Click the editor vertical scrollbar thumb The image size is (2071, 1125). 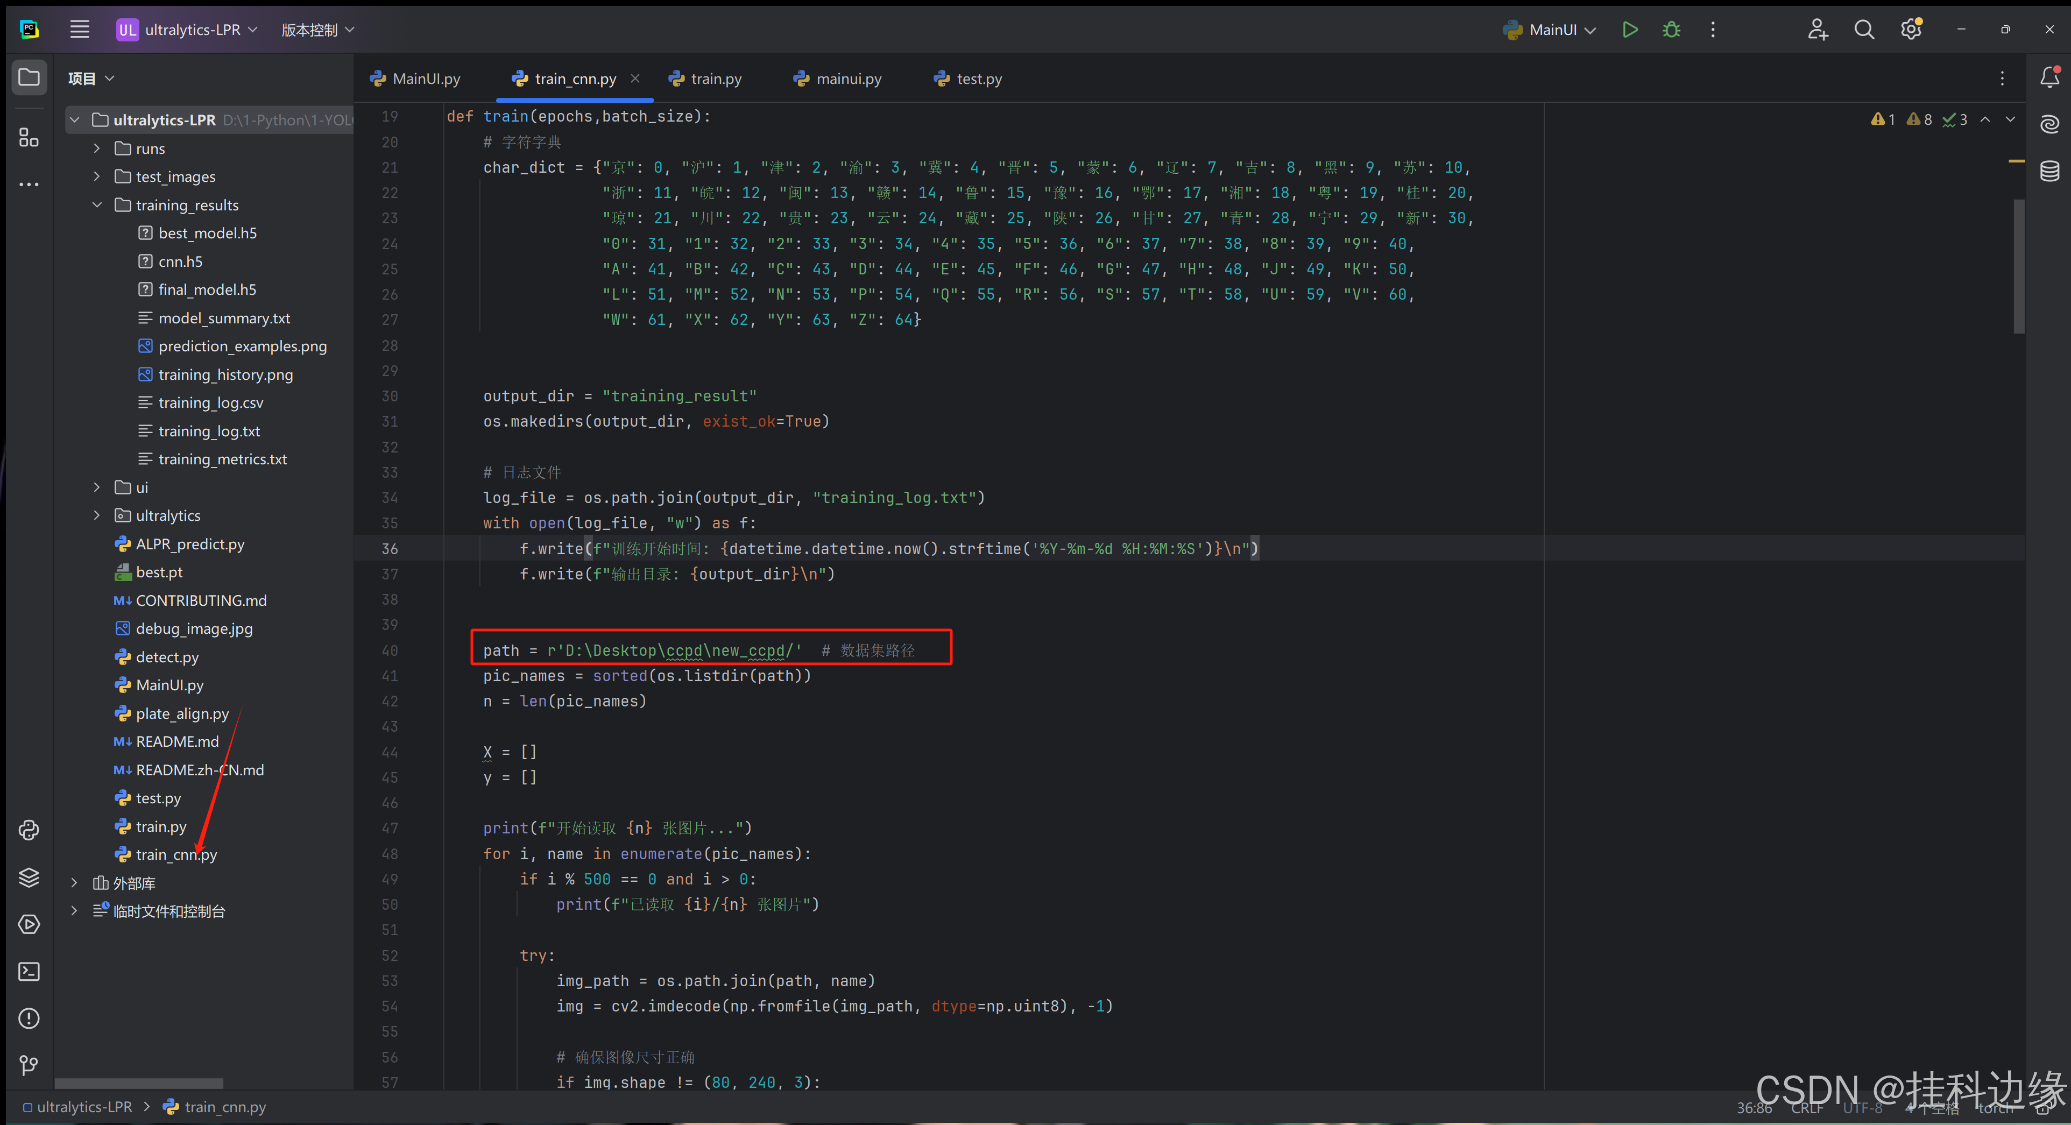2018,265
